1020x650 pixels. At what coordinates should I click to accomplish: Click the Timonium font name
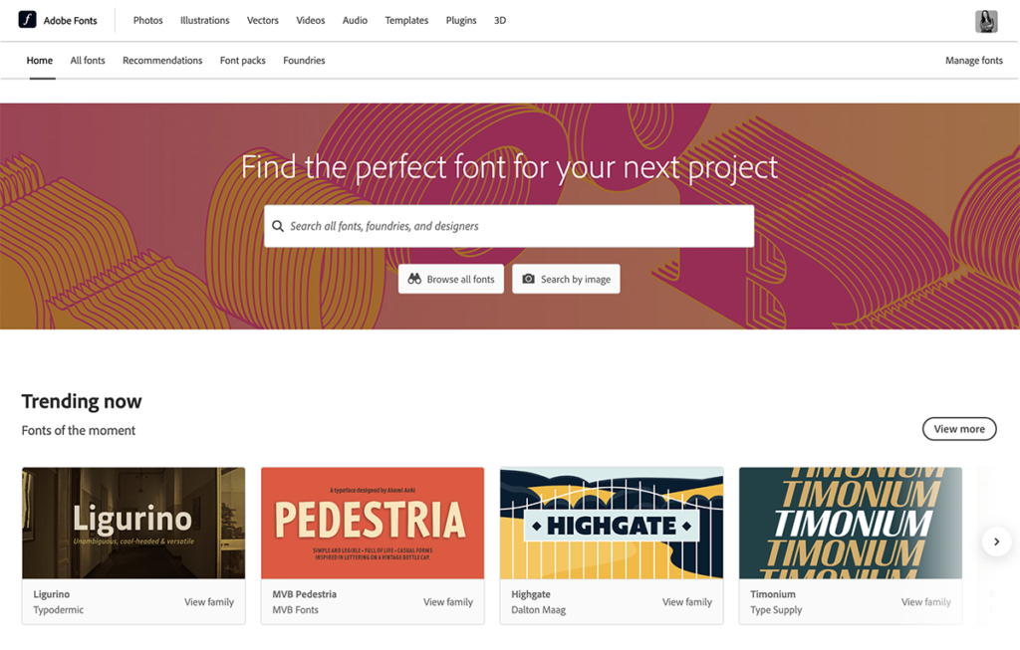point(773,594)
